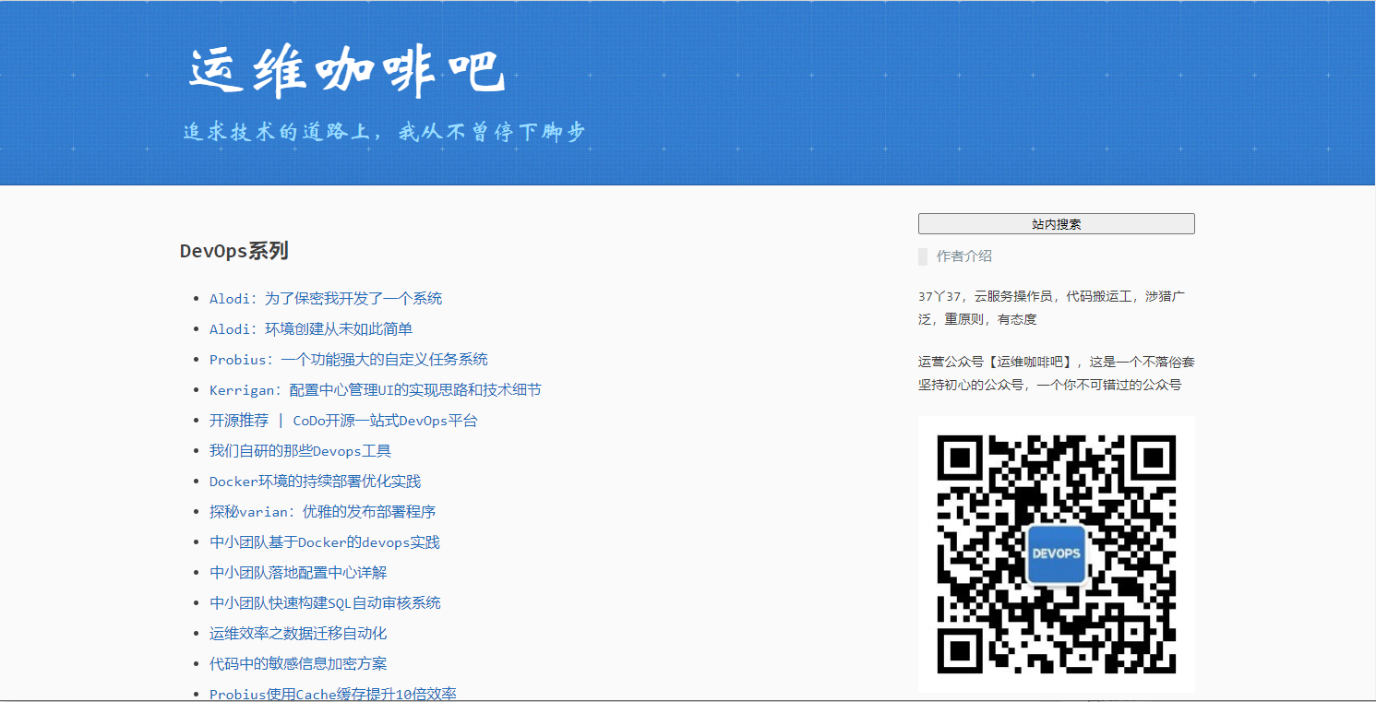This screenshot has width=1376, height=702.
Task: Open 中小团队快速构建SQL自动审核系统 link
Action: (x=325, y=603)
